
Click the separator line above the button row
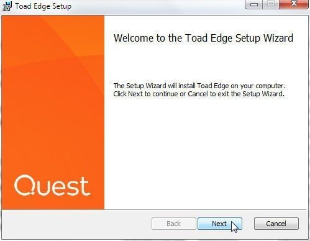pyautogui.click(x=155, y=209)
